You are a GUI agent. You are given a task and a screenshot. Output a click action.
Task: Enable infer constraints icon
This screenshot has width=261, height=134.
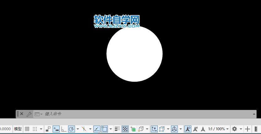pos(48,129)
